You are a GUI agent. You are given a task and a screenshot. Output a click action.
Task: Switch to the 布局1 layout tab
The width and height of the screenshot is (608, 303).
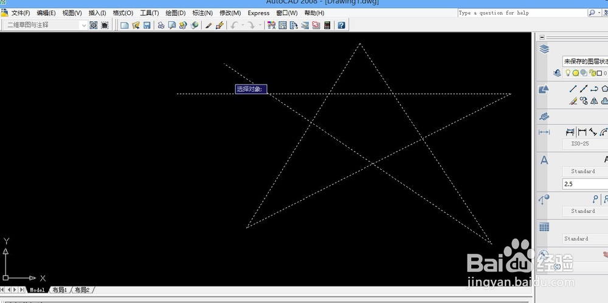pos(60,290)
